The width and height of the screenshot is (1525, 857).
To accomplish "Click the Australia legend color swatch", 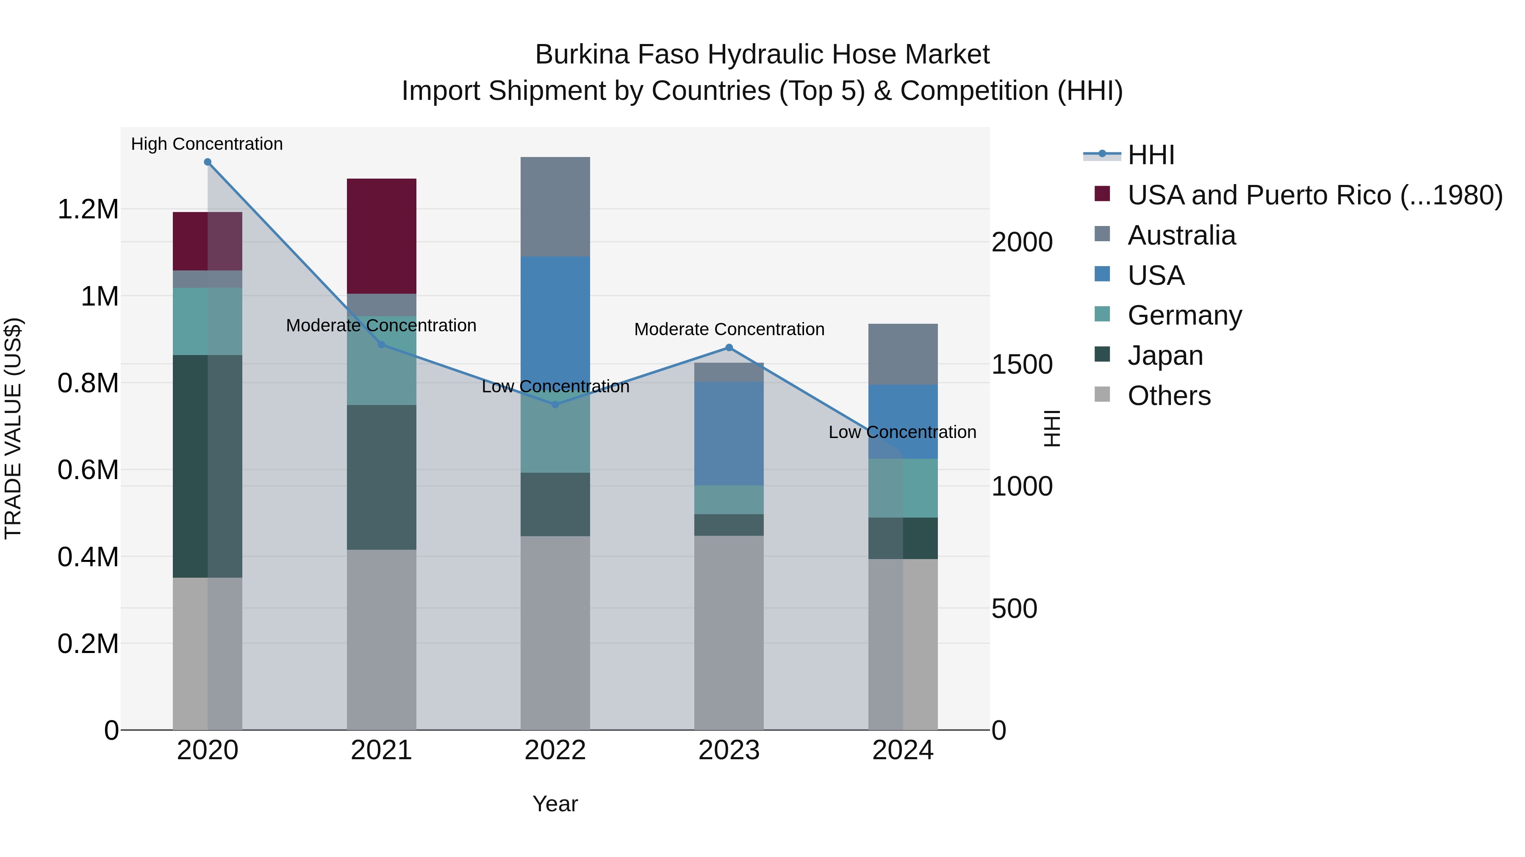I will pyautogui.click(x=1102, y=234).
